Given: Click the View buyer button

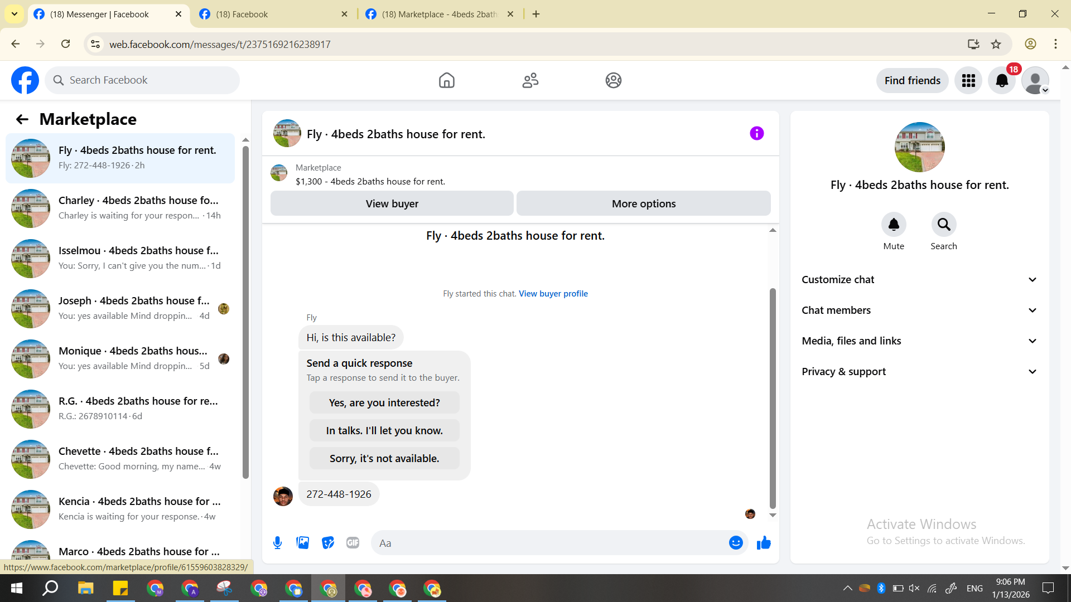Looking at the screenshot, I should point(392,203).
